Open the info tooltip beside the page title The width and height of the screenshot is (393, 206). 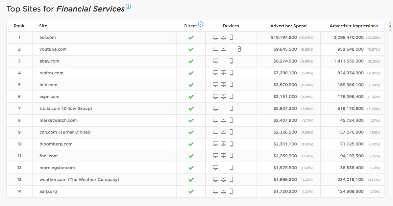[128, 6]
